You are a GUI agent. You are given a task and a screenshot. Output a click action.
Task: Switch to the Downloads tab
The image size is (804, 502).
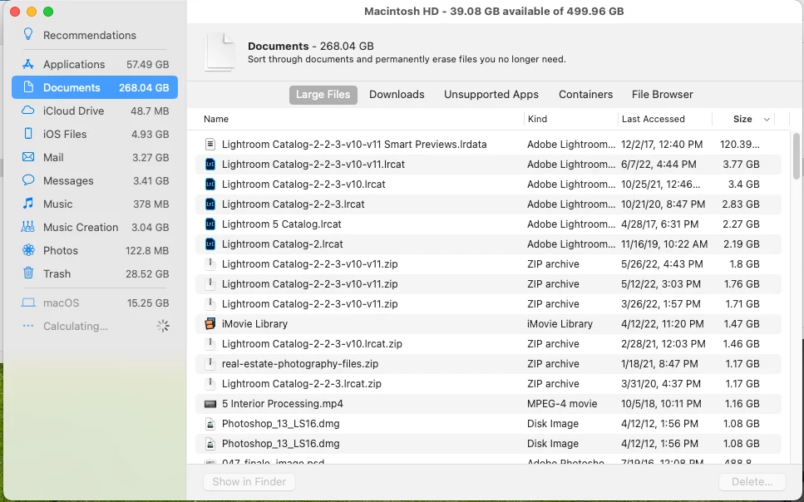pos(397,95)
